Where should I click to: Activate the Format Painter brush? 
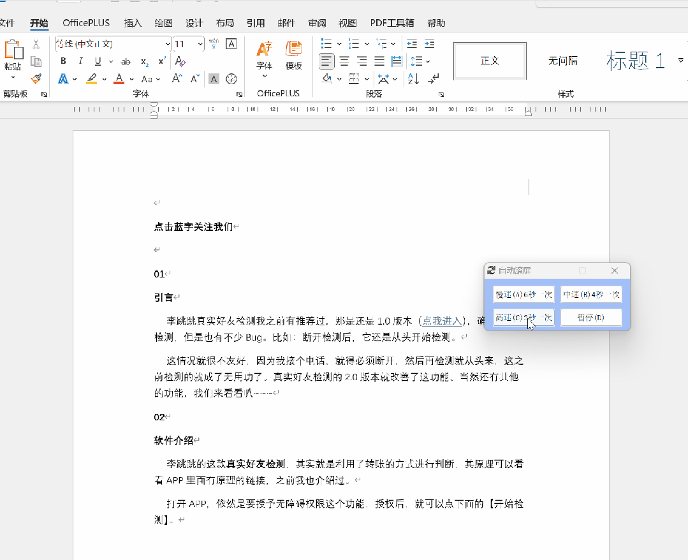[x=36, y=79]
